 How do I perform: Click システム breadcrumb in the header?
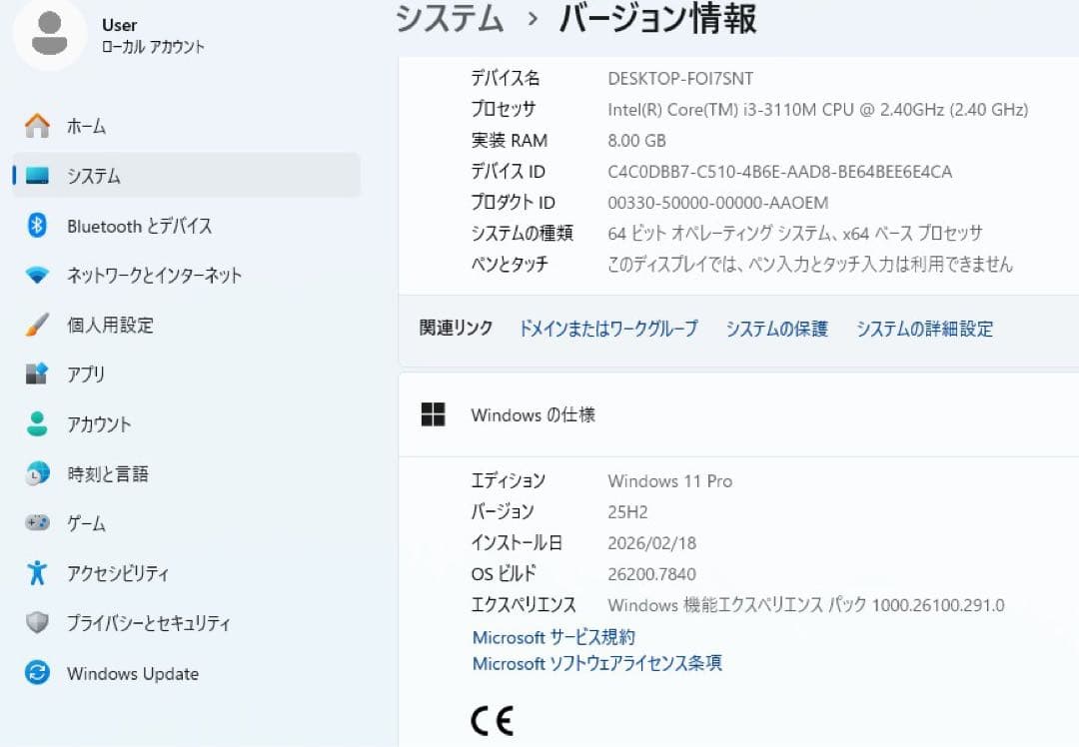pos(450,18)
